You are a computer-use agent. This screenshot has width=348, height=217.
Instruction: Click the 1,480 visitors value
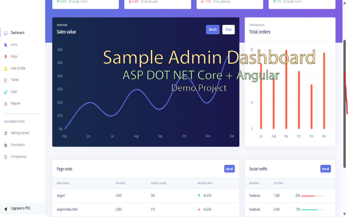pyautogui.click(x=277, y=196)
